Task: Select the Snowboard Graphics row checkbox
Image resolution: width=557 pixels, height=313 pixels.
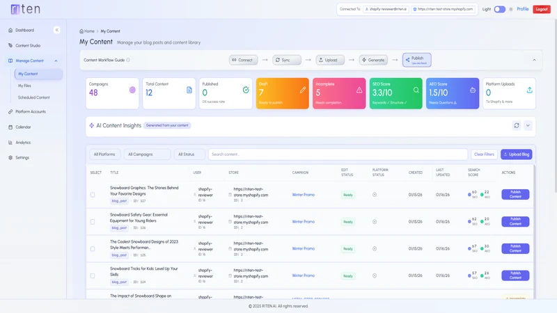Action: pyautogui.click(x=93, y=195)
